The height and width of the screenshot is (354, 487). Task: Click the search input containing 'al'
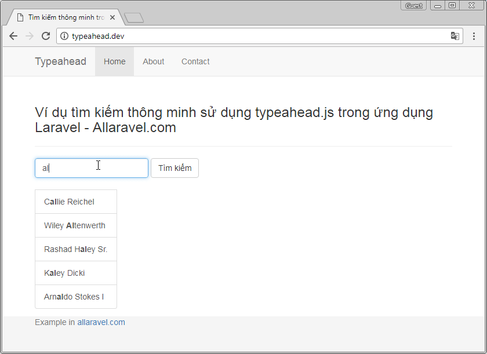tap(92, 168)
